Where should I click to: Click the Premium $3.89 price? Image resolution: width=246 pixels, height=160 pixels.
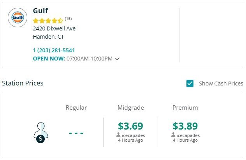(x=185, y=126)
